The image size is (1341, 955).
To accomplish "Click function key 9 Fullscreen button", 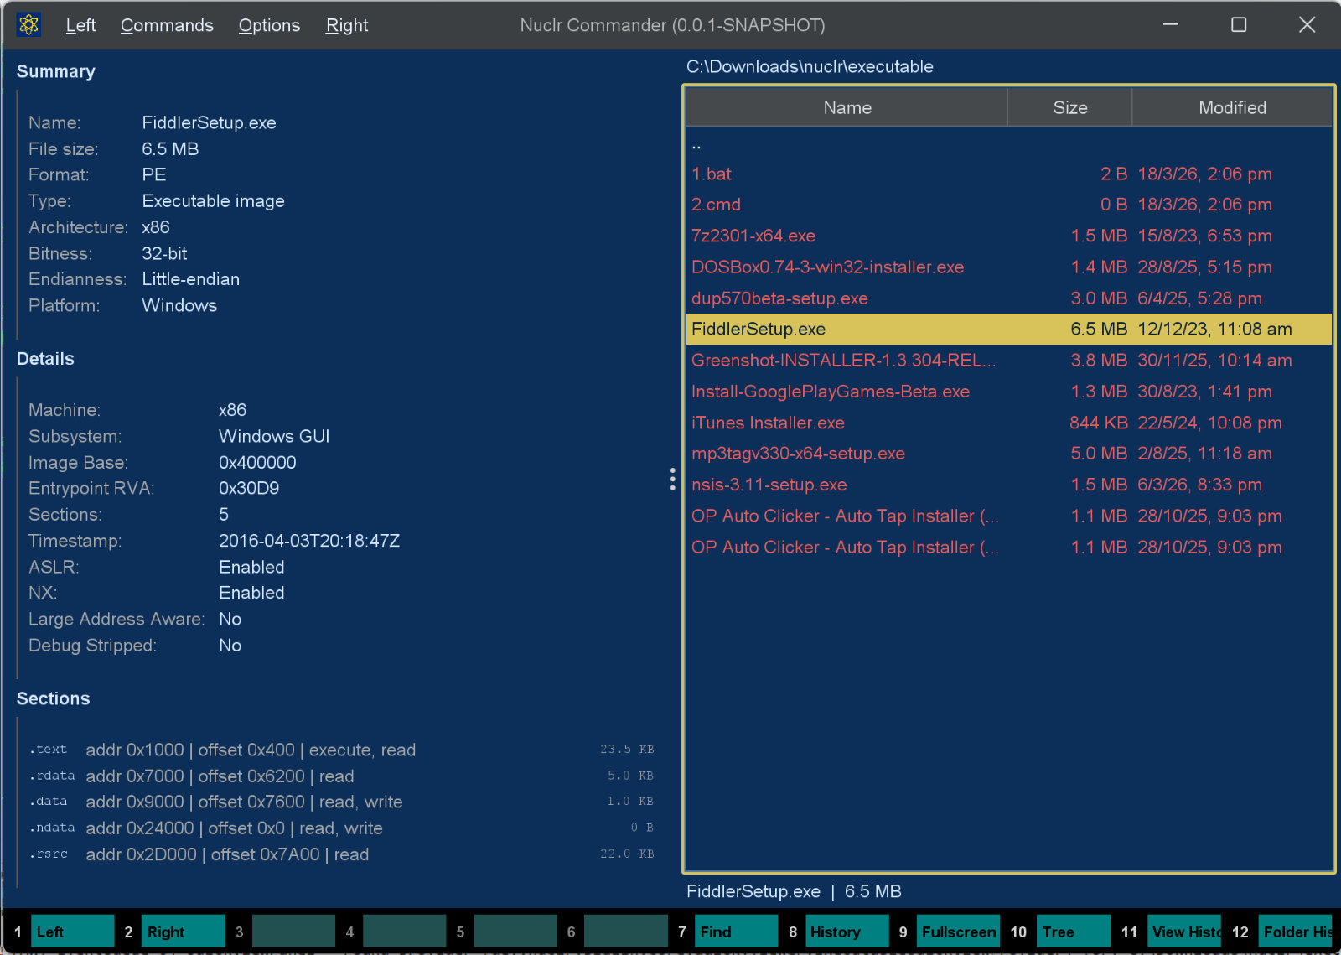I will point(958,932).
